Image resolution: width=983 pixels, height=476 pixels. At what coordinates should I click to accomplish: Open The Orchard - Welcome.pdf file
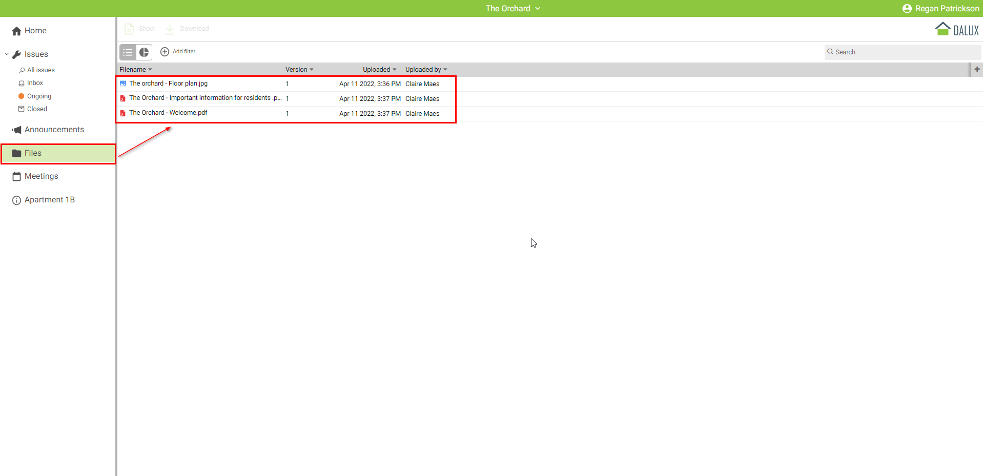click(168, 113)
